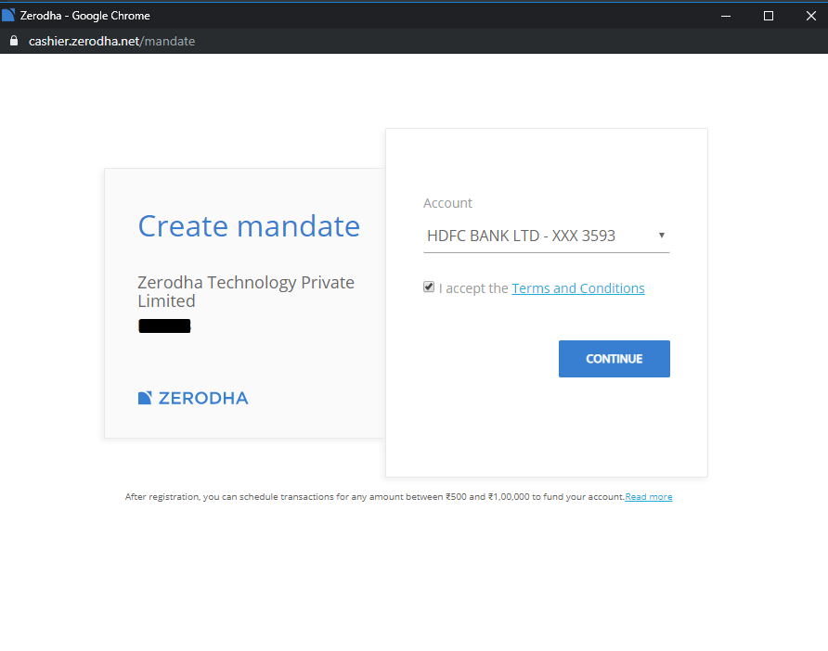Screen dimensions: 828x651
Task: Click the 'After registration' footer note
Action: [375, 496]
